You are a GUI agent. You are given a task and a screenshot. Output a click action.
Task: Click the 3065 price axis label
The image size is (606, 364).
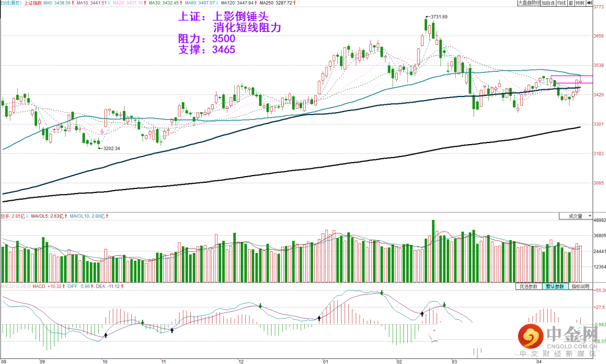pyautogui.click(x=598, y=183)
